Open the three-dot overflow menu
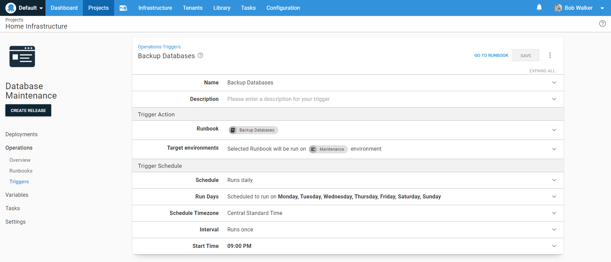611x262 pixels. [x=550, y=55]
